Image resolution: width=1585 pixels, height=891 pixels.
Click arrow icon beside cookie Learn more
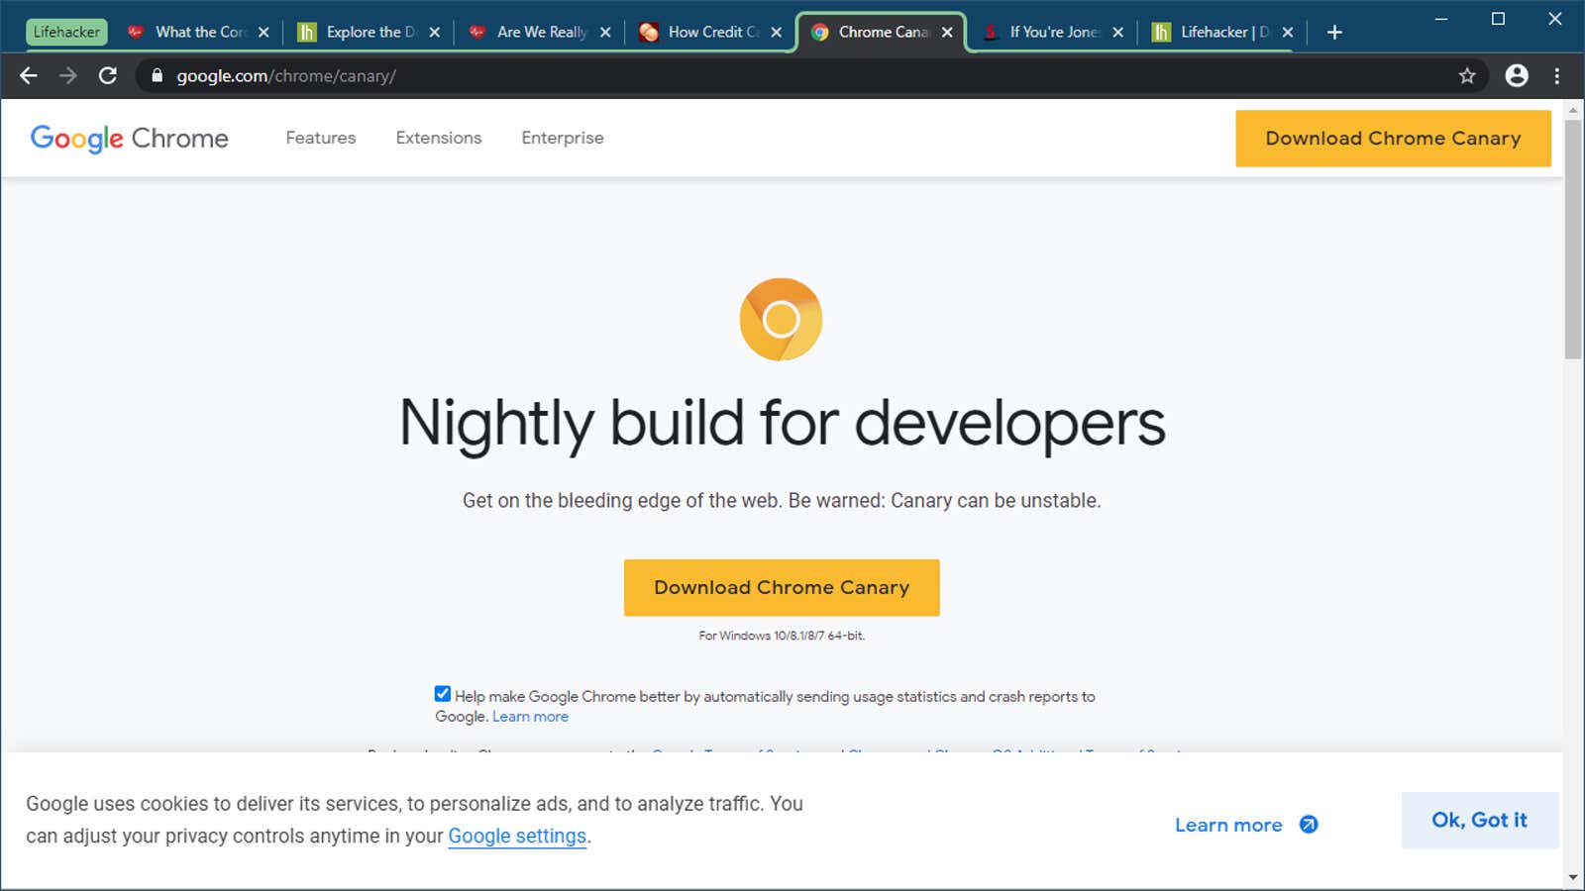1309,825
